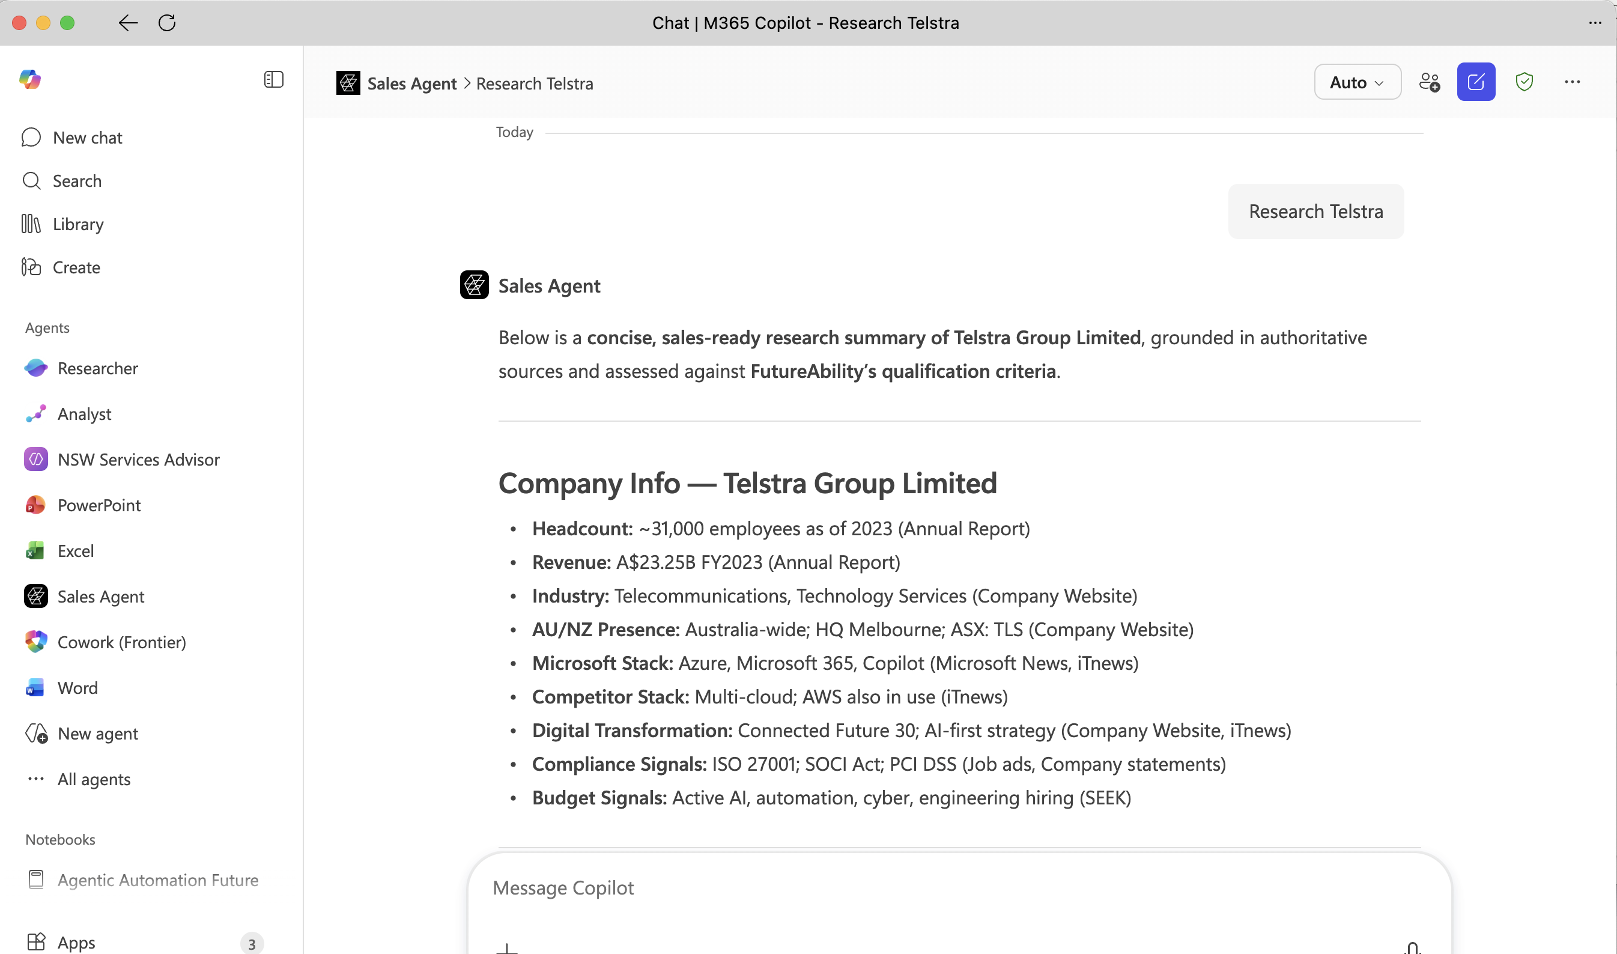Open the Auto model dropdown

(1356, 82)
